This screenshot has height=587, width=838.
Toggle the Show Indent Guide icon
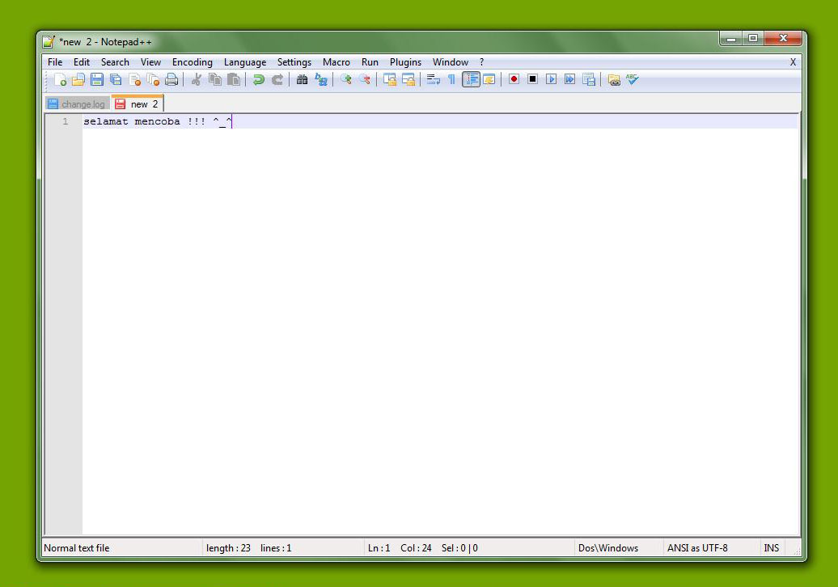[x=471, y=79]
